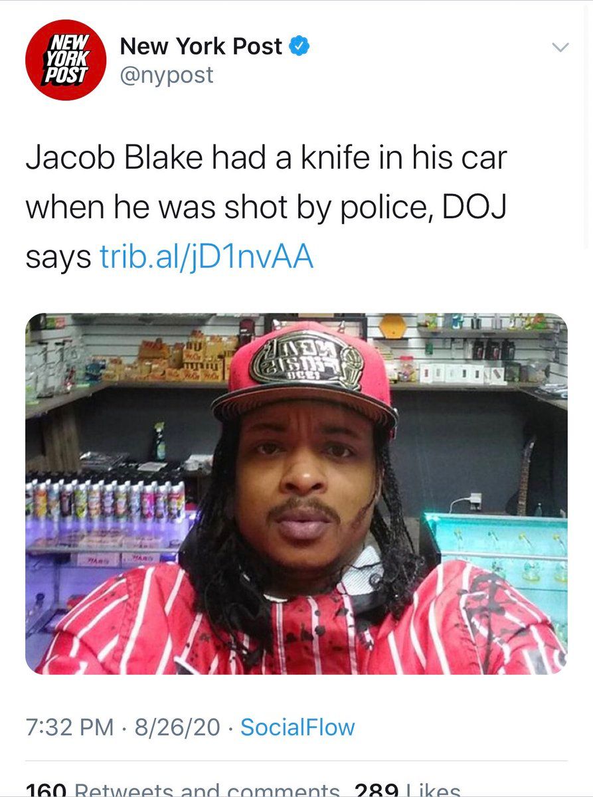593x797 pixels.
Task: Open the @nypost handle
Action: coord(167,75)
